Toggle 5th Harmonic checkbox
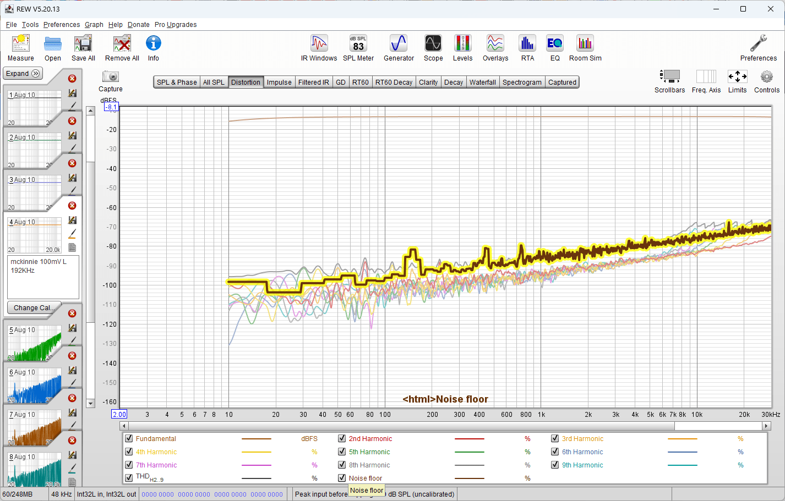Viewport: 785px width, 501px height. point(342,452)
